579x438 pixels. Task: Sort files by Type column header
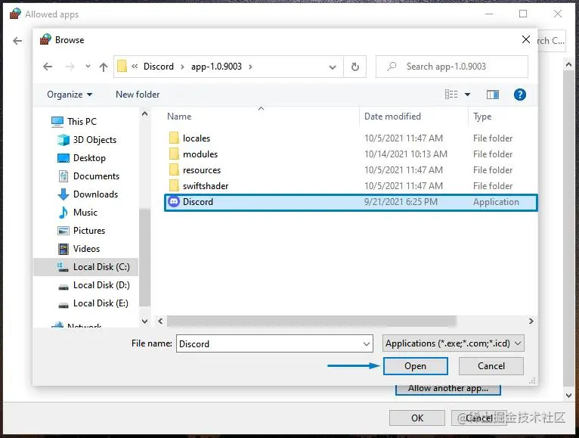click(x=482, y=116)
